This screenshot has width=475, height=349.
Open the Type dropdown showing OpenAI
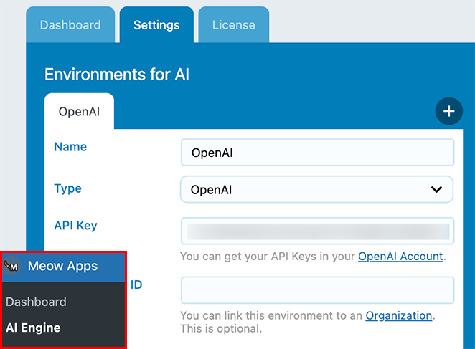(316, 189)
